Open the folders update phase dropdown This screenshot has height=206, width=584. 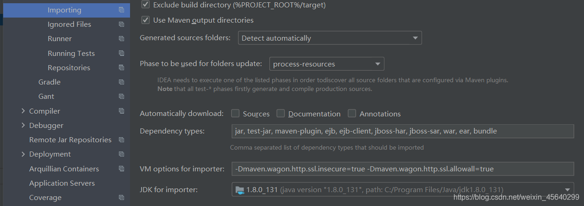pos(327,64)
